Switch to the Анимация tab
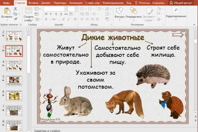The width and height of the screenshot is (198, 132). coord(76,3)
